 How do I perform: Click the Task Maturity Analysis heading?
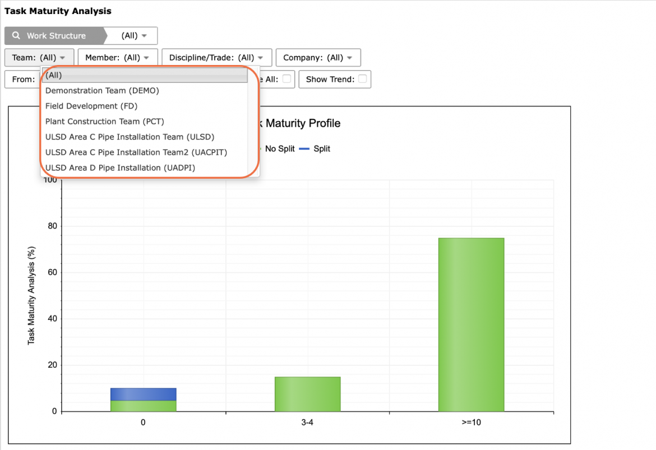pyautogui.click(x=58, y=11)
